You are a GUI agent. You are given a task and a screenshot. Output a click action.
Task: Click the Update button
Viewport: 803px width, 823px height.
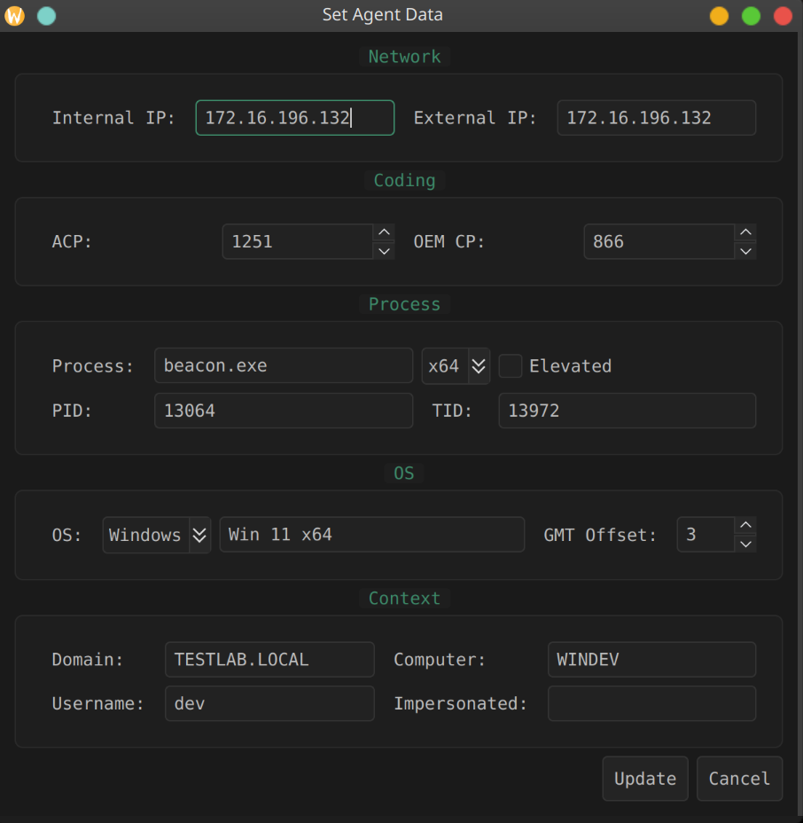pyautogui.click(x=644, y=779)
